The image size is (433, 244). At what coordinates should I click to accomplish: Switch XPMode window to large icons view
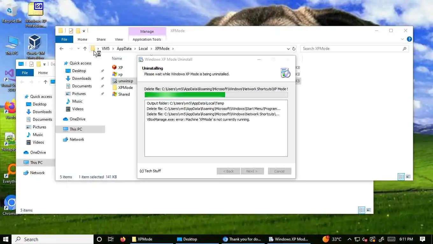(x=408, y=177)
